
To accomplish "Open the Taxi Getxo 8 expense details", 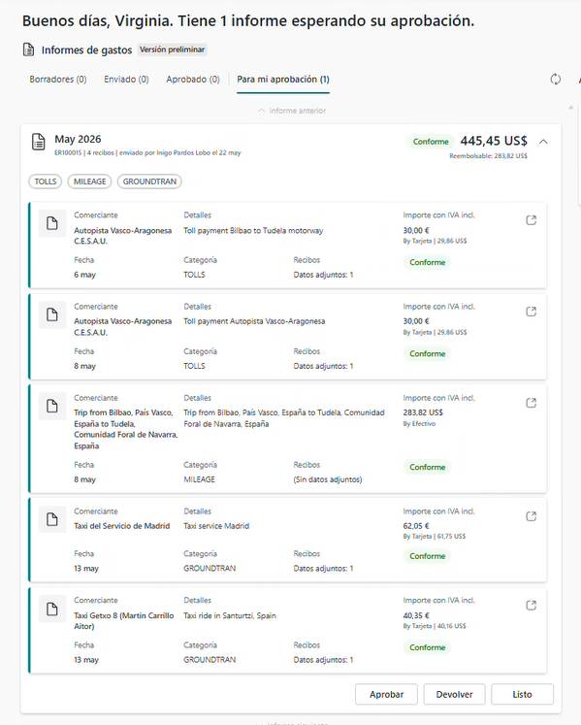I will coord(532,606).
